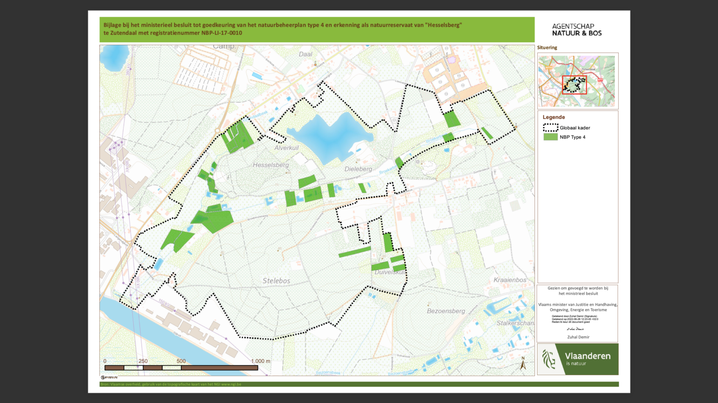This screenshot has height=403, width=718.
Task: Click the handwritten signature above Zuhal Demir
Action: (x=575, y=329)
